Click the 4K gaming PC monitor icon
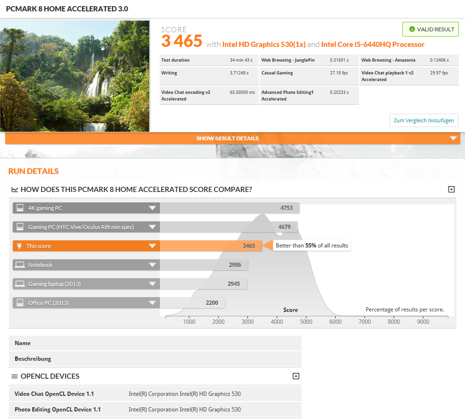 pyautogui.click(x=20, y=208)
